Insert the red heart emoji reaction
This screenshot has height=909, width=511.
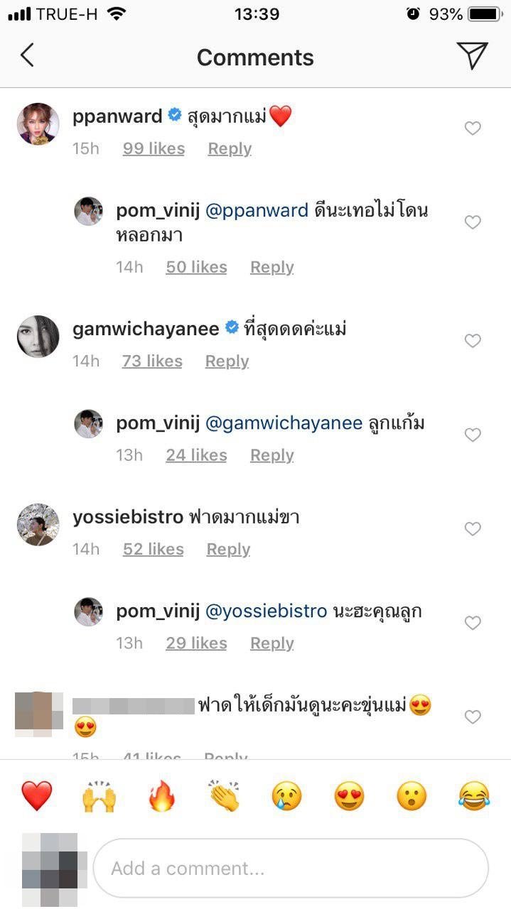click(36, 796)
